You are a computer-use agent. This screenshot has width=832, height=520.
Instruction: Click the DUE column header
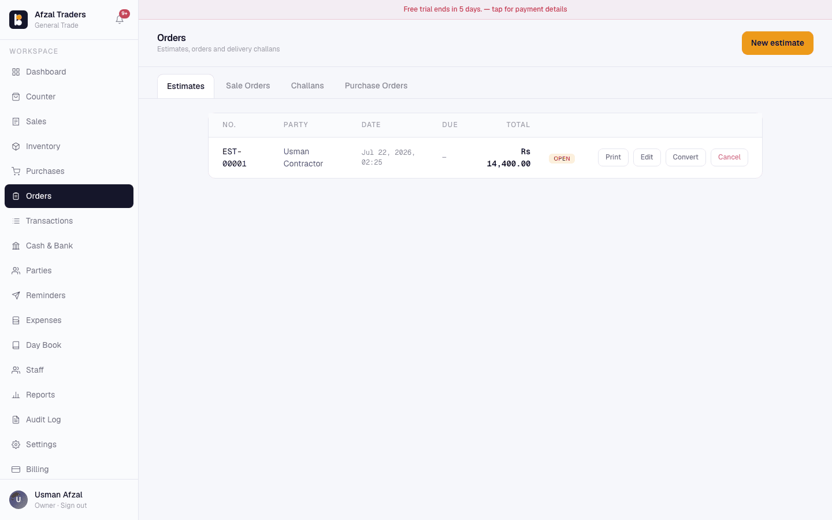tap(450, 125)
